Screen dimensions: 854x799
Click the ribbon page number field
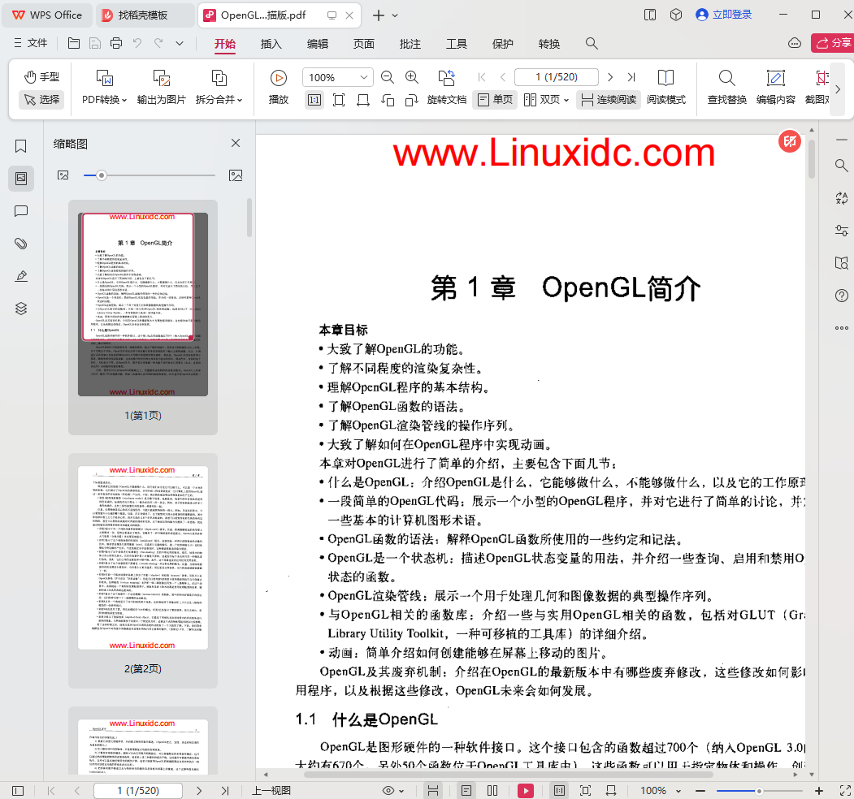pyautogui.click(x=556, y=77)
